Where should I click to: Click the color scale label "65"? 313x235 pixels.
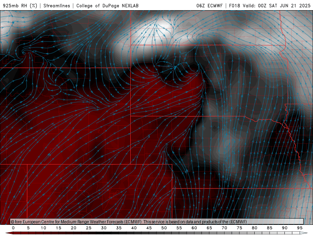coord(209,228)
